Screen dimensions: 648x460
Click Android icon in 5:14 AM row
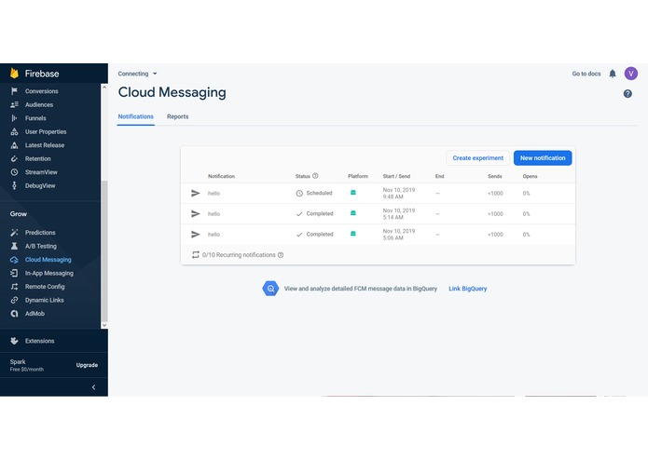(x=353, y=213)
